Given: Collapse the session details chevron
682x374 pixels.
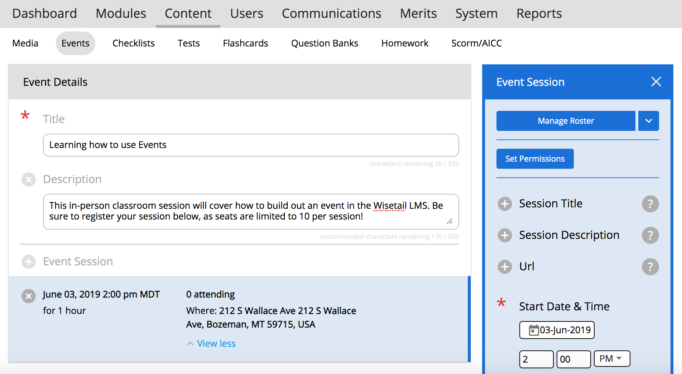Looking at the screenshot, I should (x=190, y=344).
